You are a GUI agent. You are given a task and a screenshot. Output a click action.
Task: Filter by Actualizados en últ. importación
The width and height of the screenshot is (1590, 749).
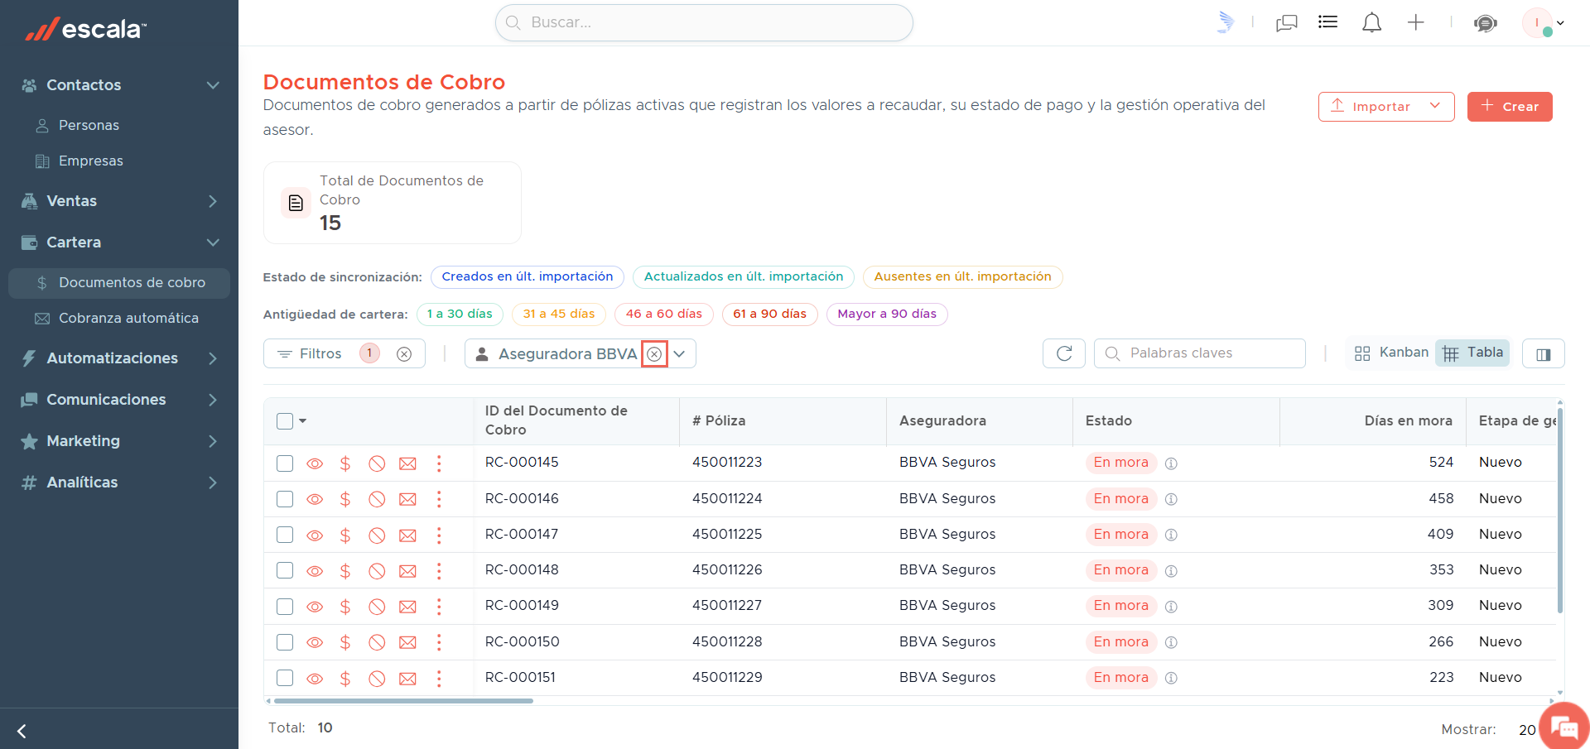[744, 276]
